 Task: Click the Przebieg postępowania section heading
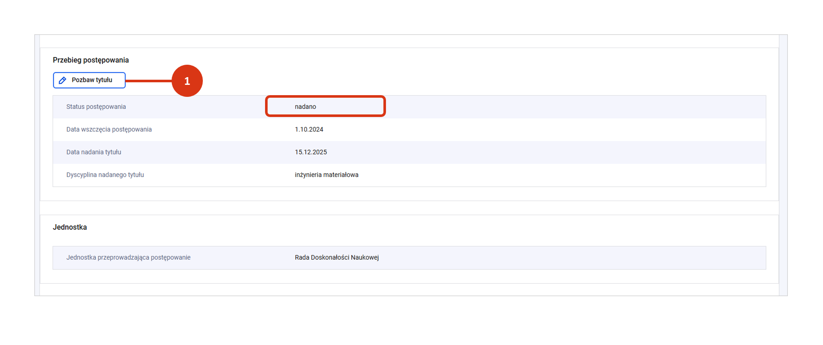click(x=90, y=60)
